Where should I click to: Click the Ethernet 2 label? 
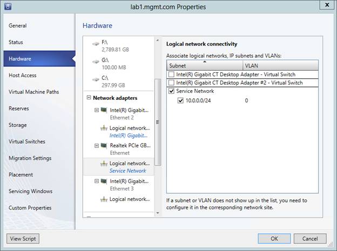point(122,118)
